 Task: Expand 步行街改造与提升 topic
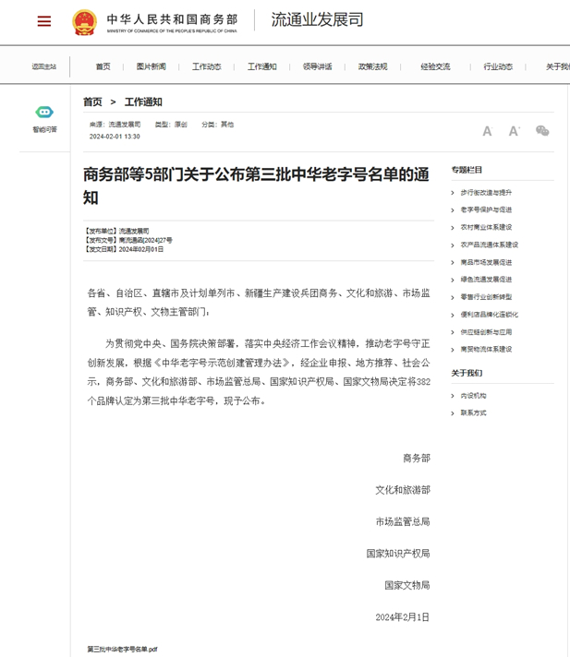(x=486, y=192)
